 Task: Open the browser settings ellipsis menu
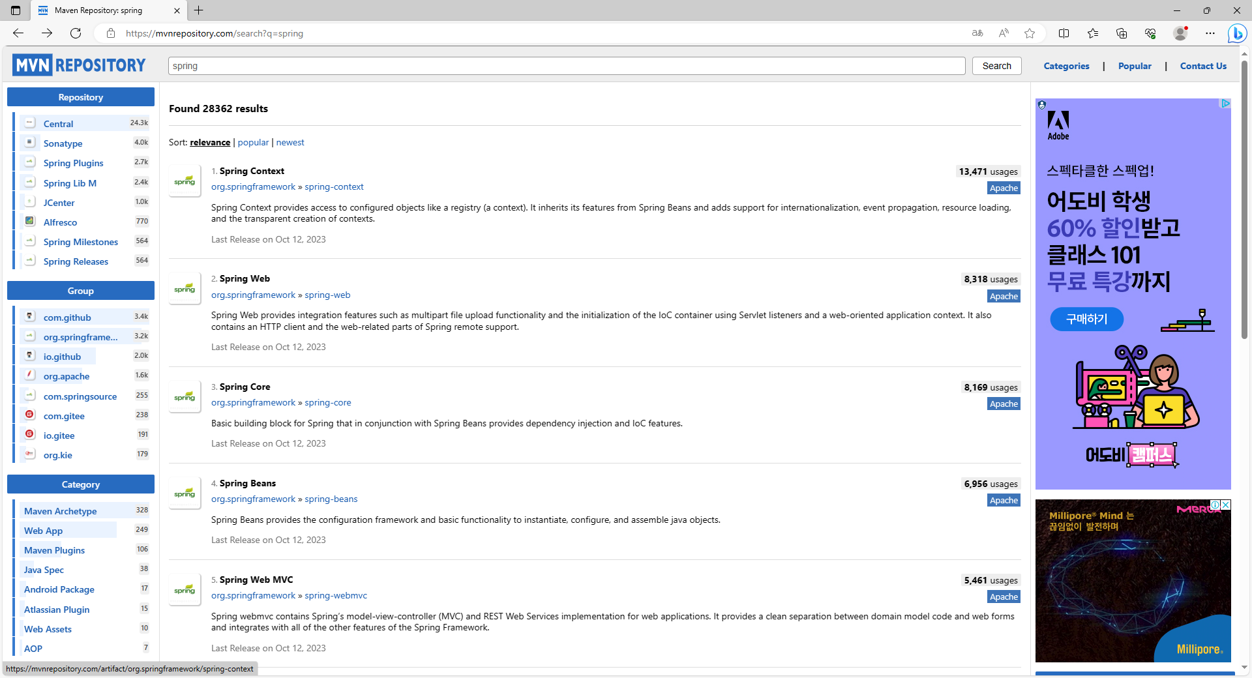(1210, 33)
